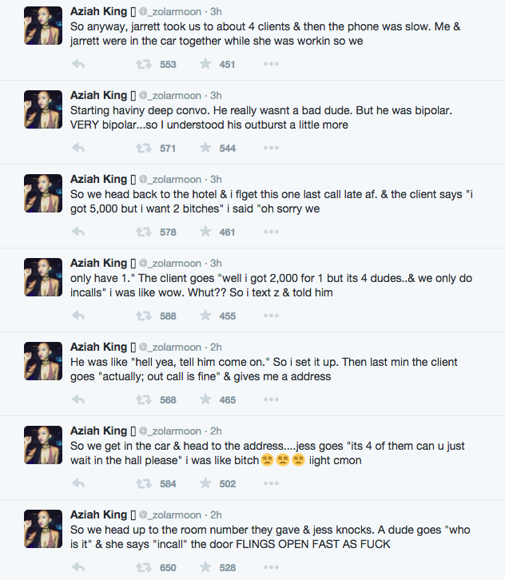
Task: Open the profile picture on the last tweet
Action: pos(43,527)
